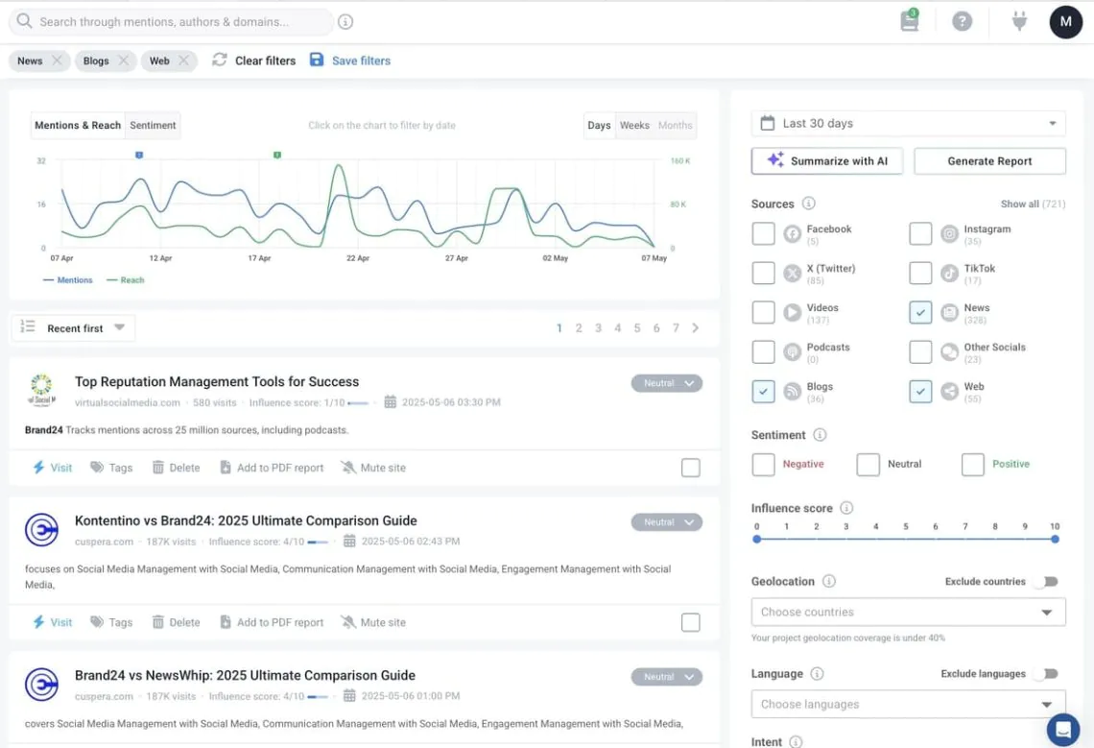The image size is (1094, 748).
Task: Click the Geolocation info icon
Action: click(x=829, y=581)
